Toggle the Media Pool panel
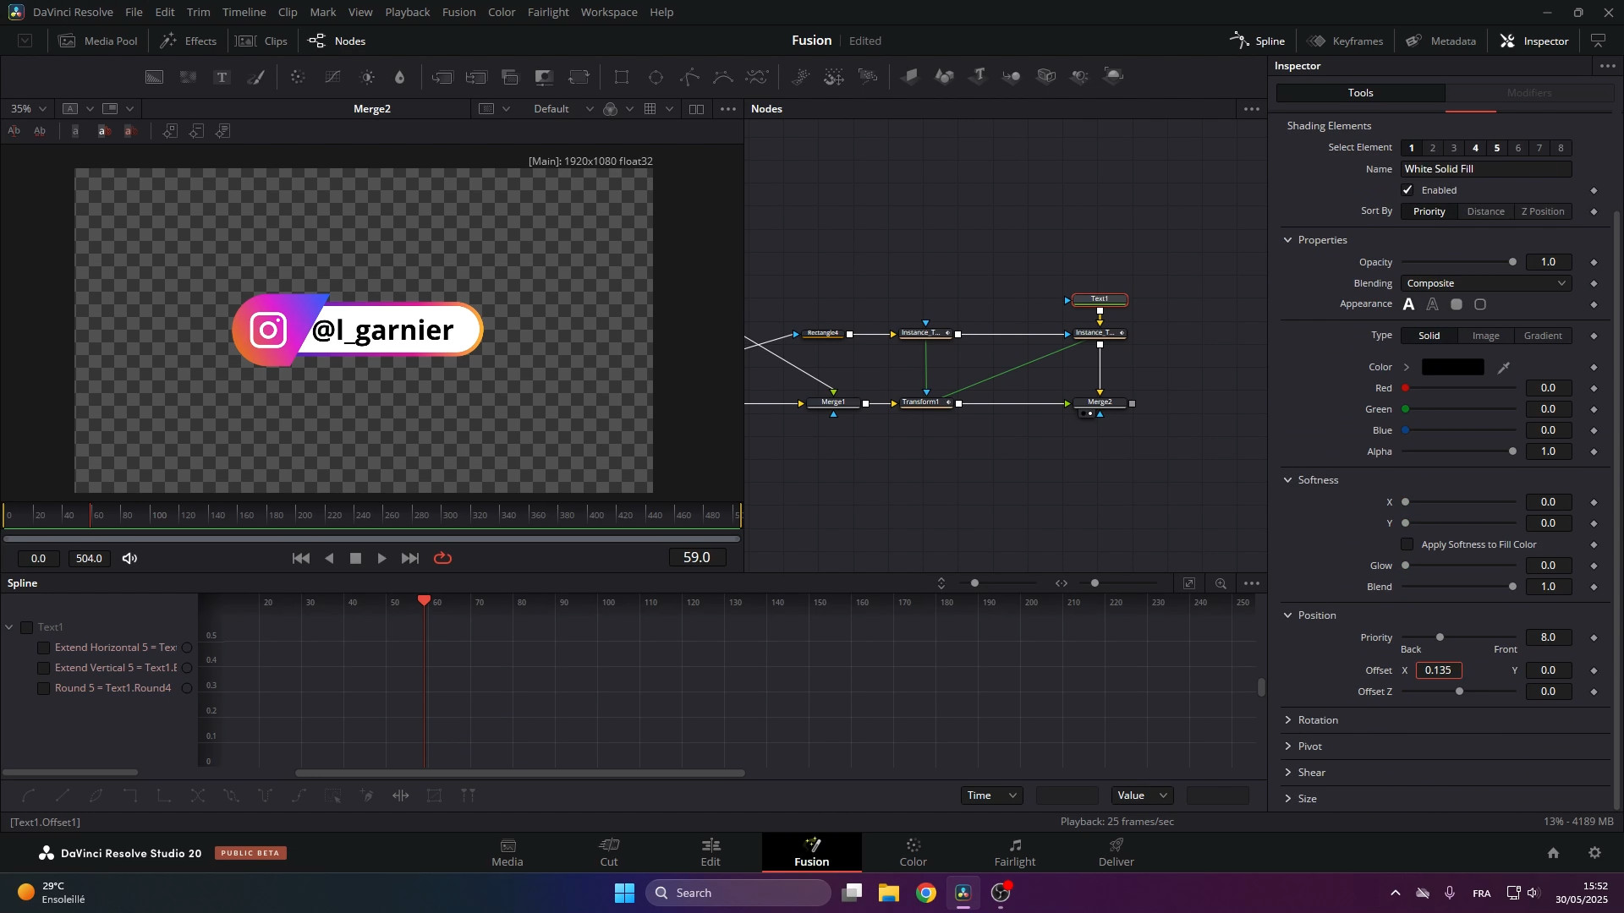The image size is (1624, 913). [98, 41]
